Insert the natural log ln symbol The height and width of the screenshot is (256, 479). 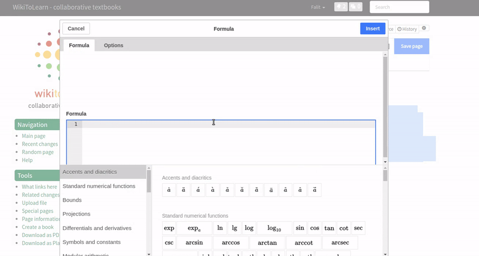click(x=220, y=228)
